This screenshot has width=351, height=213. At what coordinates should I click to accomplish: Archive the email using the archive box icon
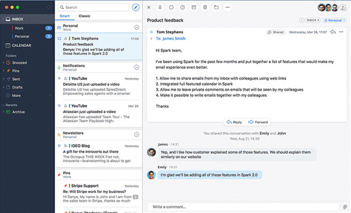coord(194,8)
